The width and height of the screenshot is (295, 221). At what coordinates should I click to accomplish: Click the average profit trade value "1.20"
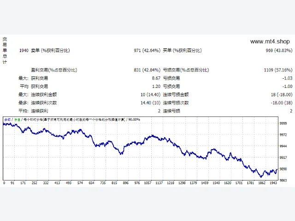point(156,87)
